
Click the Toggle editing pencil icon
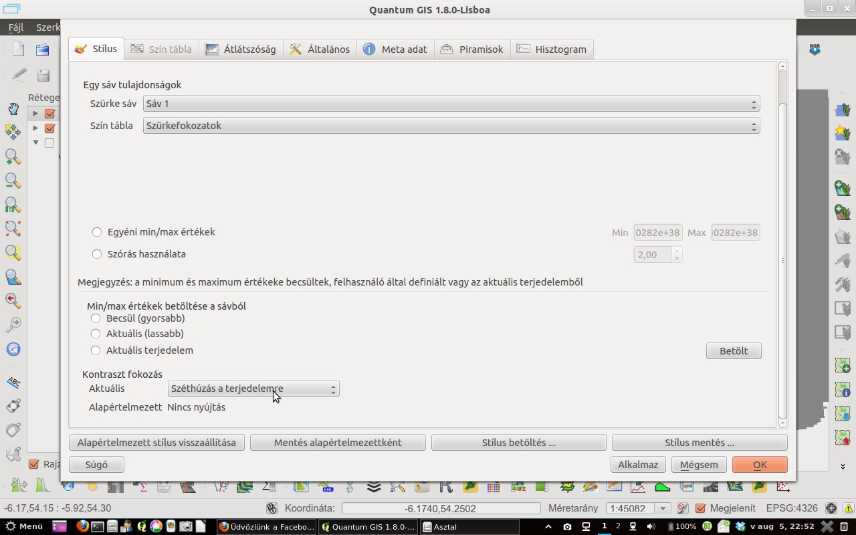coord(19,75)
